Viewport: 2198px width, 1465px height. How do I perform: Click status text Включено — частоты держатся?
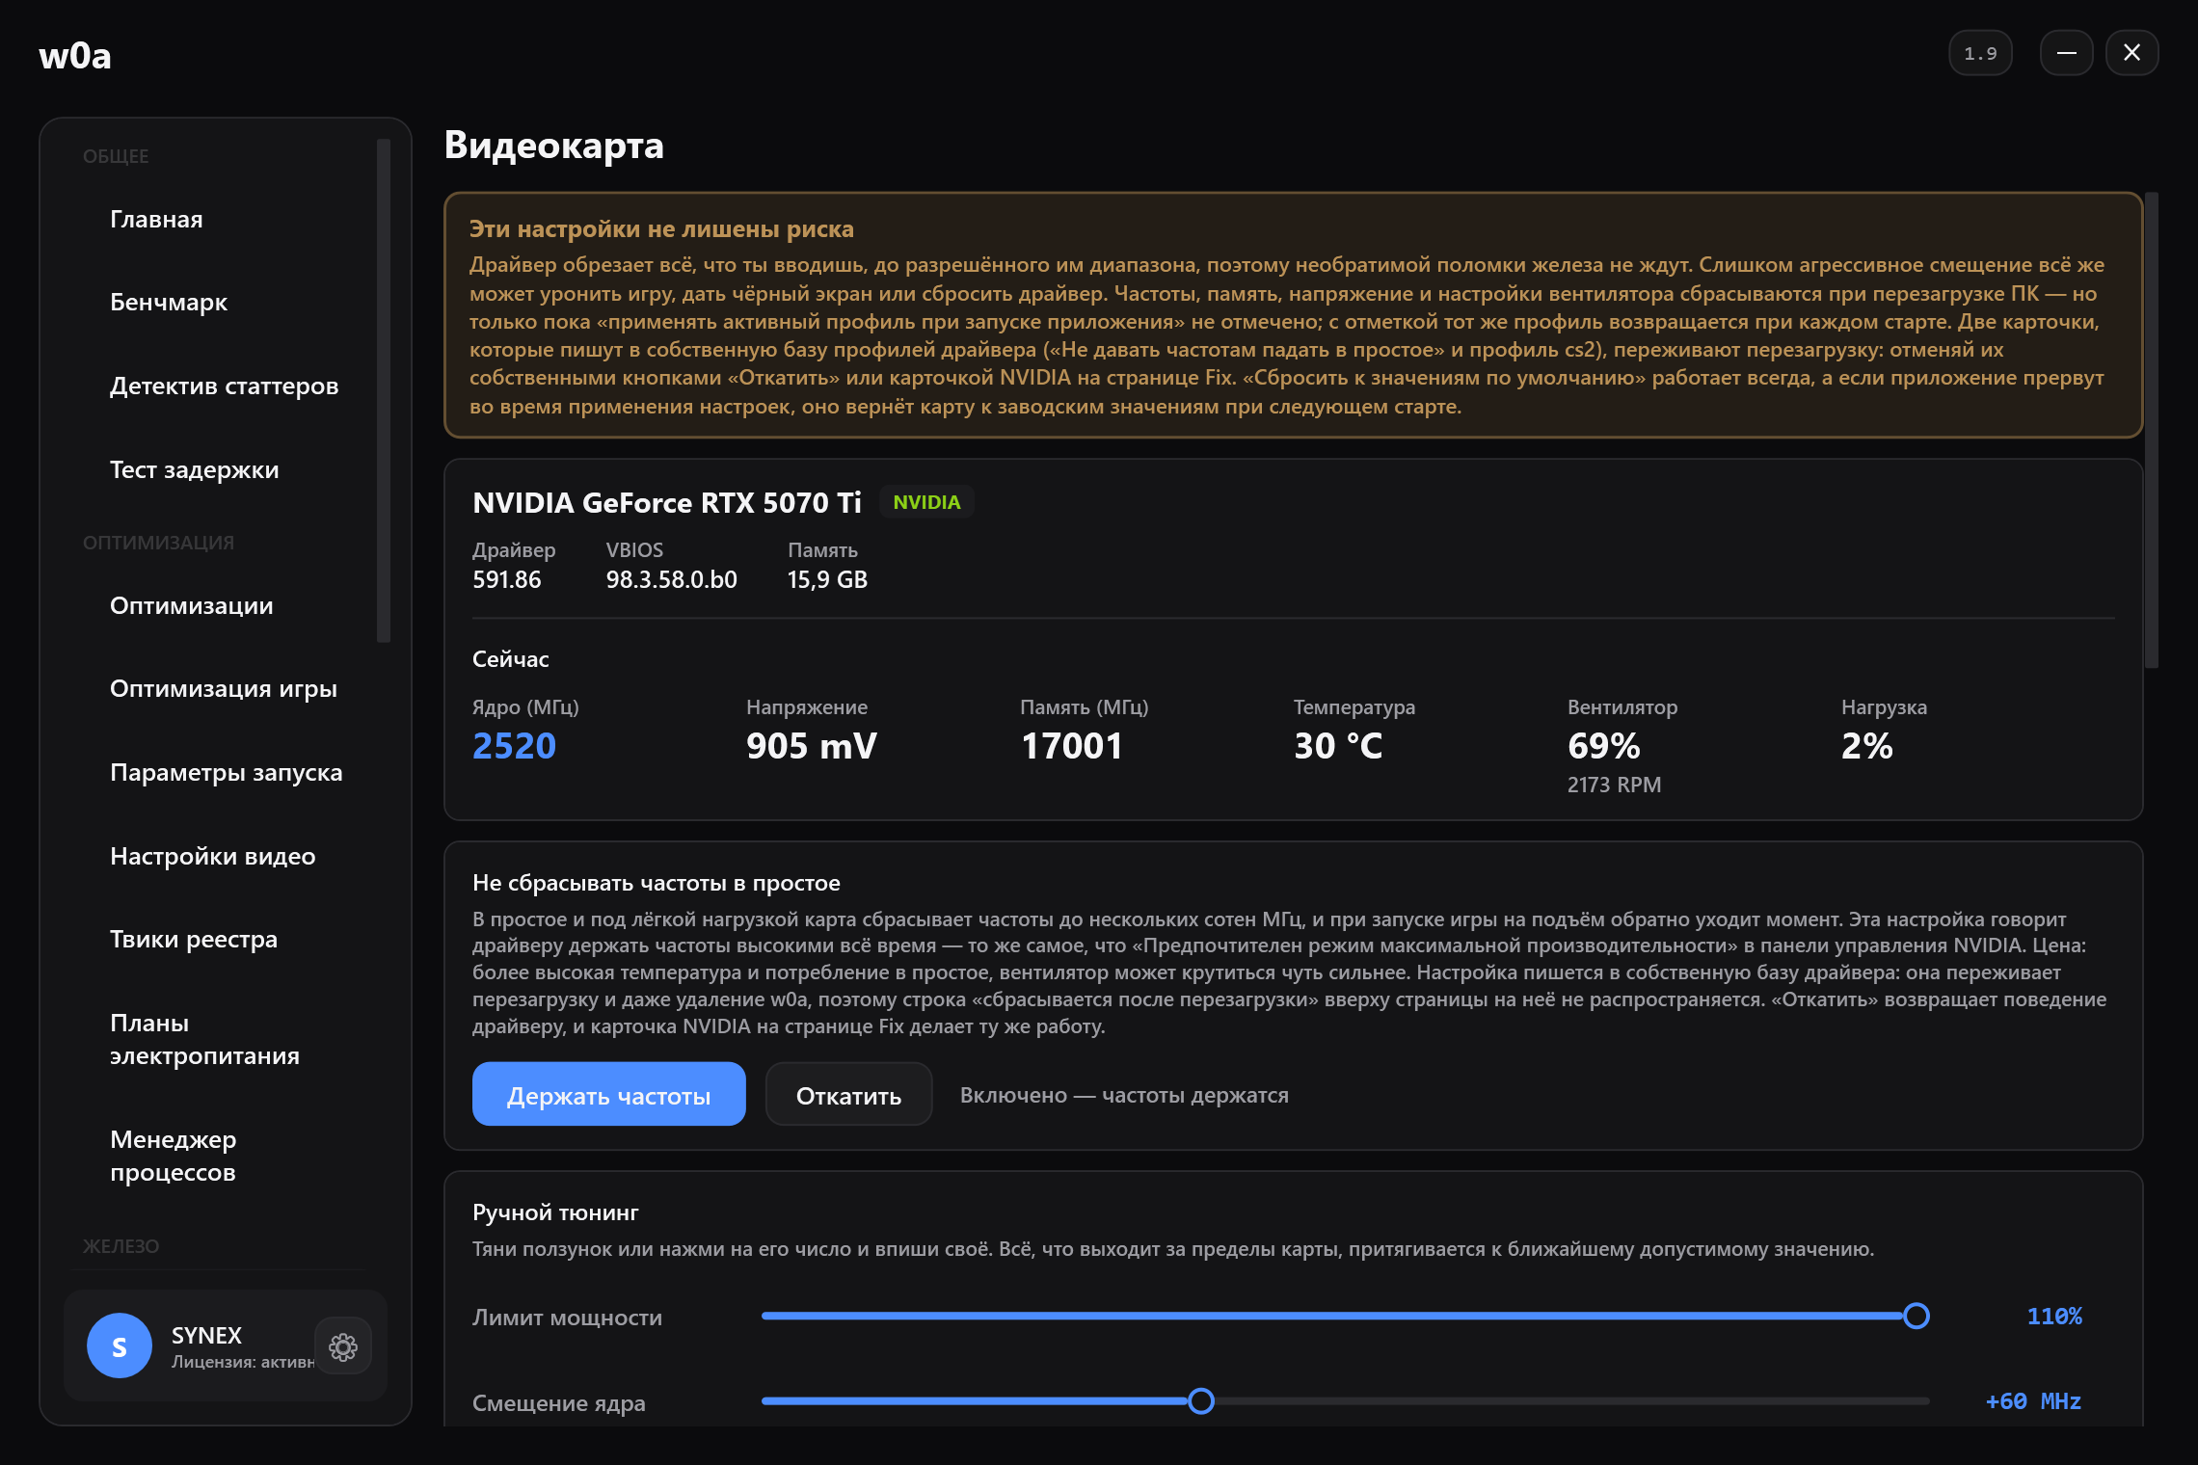click(1124, 1095)
